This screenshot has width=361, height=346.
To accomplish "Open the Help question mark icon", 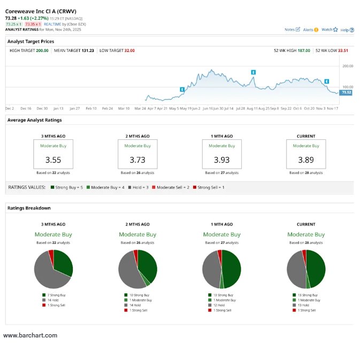I will coord(351,30).
